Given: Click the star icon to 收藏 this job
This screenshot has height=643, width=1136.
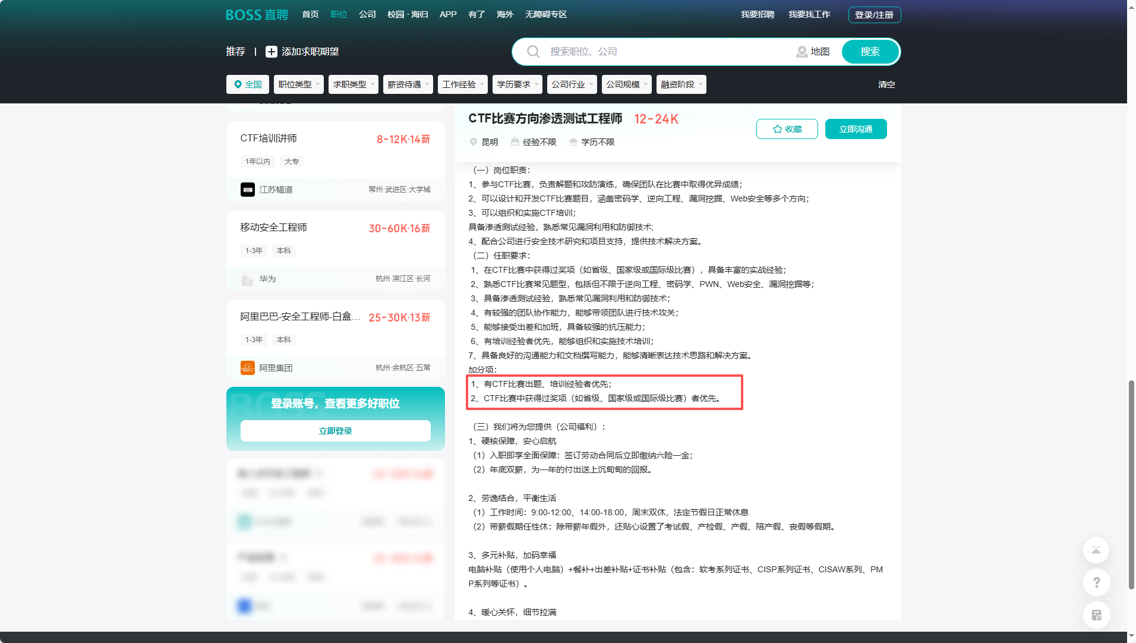Looking at the screenshot, I should coord(777,128).
